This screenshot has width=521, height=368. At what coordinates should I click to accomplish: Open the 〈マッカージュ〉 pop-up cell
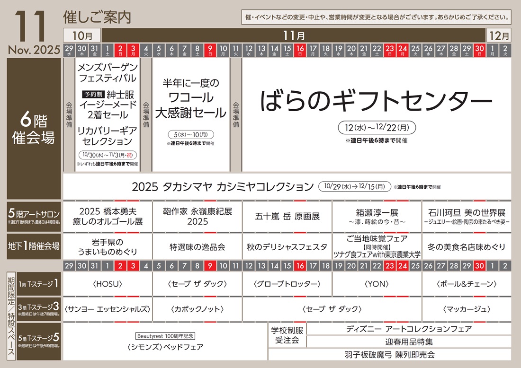tap(467, 309)
